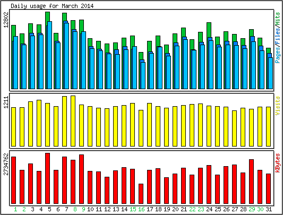Click the red KBytes bar for day 29
This screenshot has width=283, height=215.
(x=251, y=182)
